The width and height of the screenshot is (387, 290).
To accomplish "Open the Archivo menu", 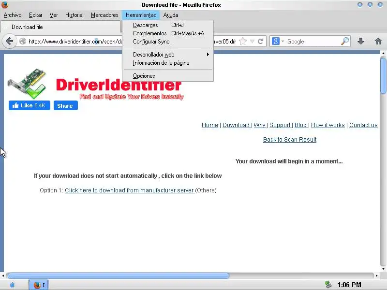I will [13, 15].
